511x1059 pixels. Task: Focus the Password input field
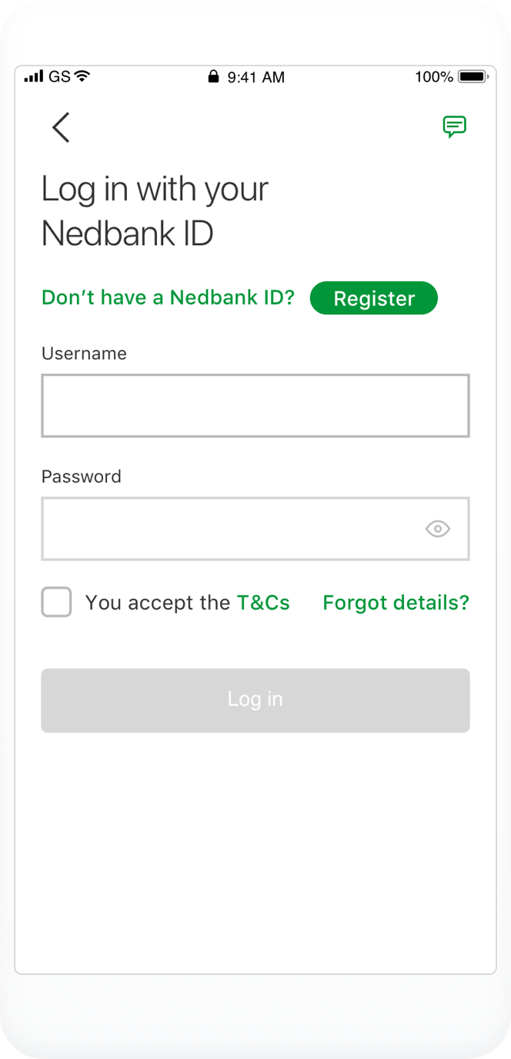tap(231, 529)
